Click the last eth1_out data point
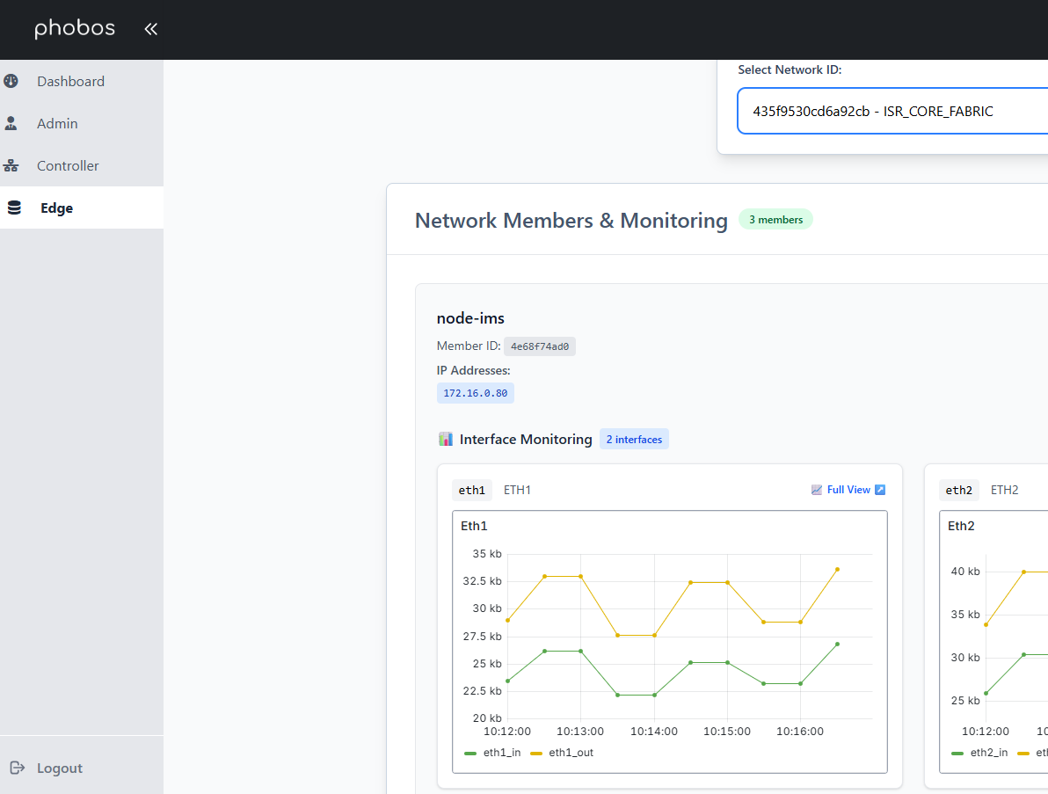 coord(838,570)
